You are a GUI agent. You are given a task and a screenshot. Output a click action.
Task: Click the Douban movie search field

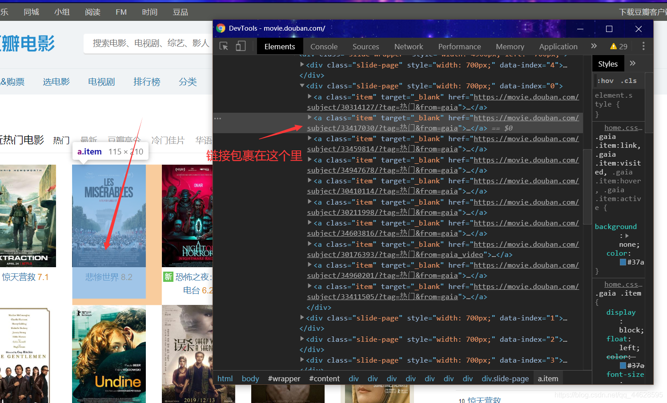(x=148, y=43)
